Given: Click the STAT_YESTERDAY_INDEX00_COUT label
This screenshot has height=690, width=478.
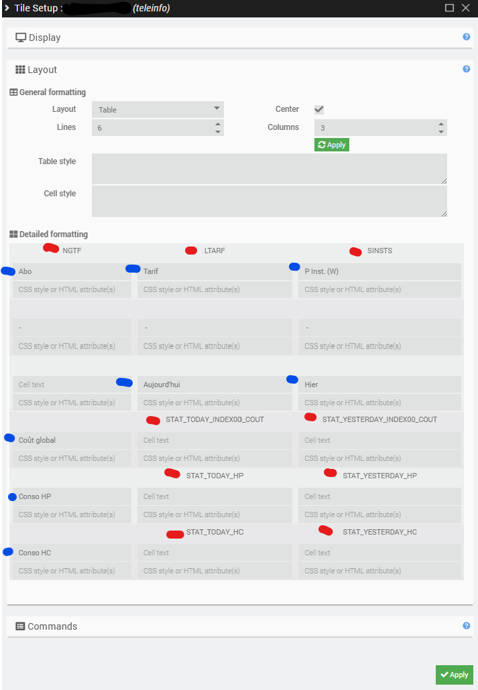Looking at the screenshot, I should [379, 419].
